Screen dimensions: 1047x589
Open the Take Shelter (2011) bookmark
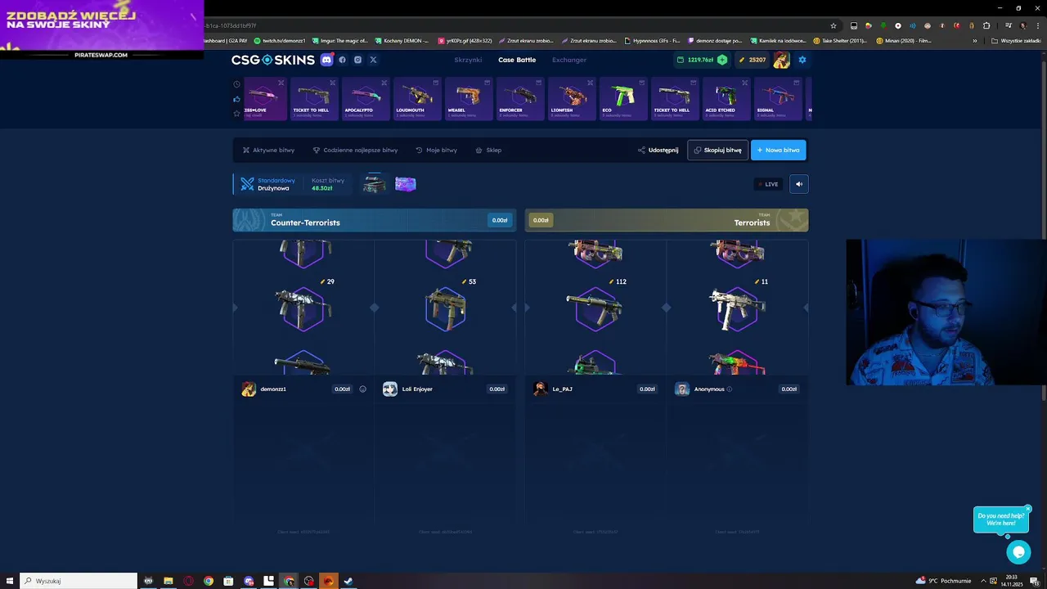[842, 40]
